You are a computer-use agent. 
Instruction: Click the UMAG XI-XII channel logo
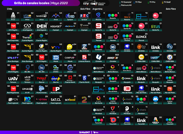coord(27,89)
